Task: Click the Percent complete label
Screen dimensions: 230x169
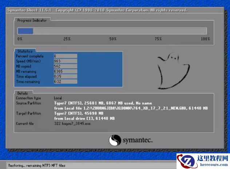Action: tap(30, 56)
